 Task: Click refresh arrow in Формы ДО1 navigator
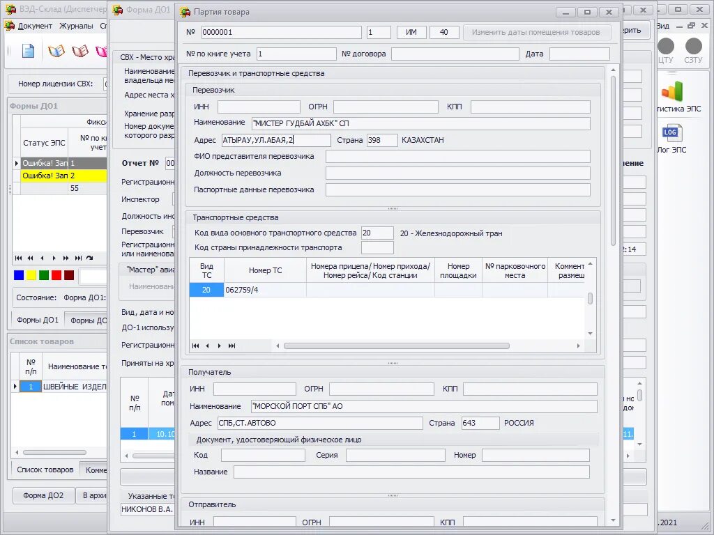tap(90, 258)
